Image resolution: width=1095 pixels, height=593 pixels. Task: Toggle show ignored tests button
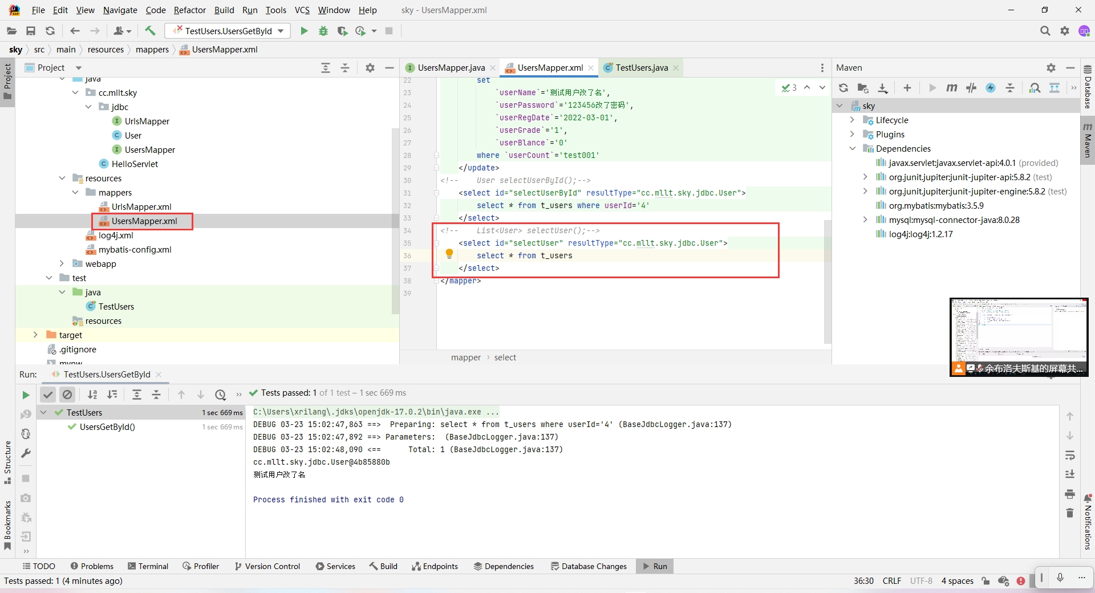point(67,395)
